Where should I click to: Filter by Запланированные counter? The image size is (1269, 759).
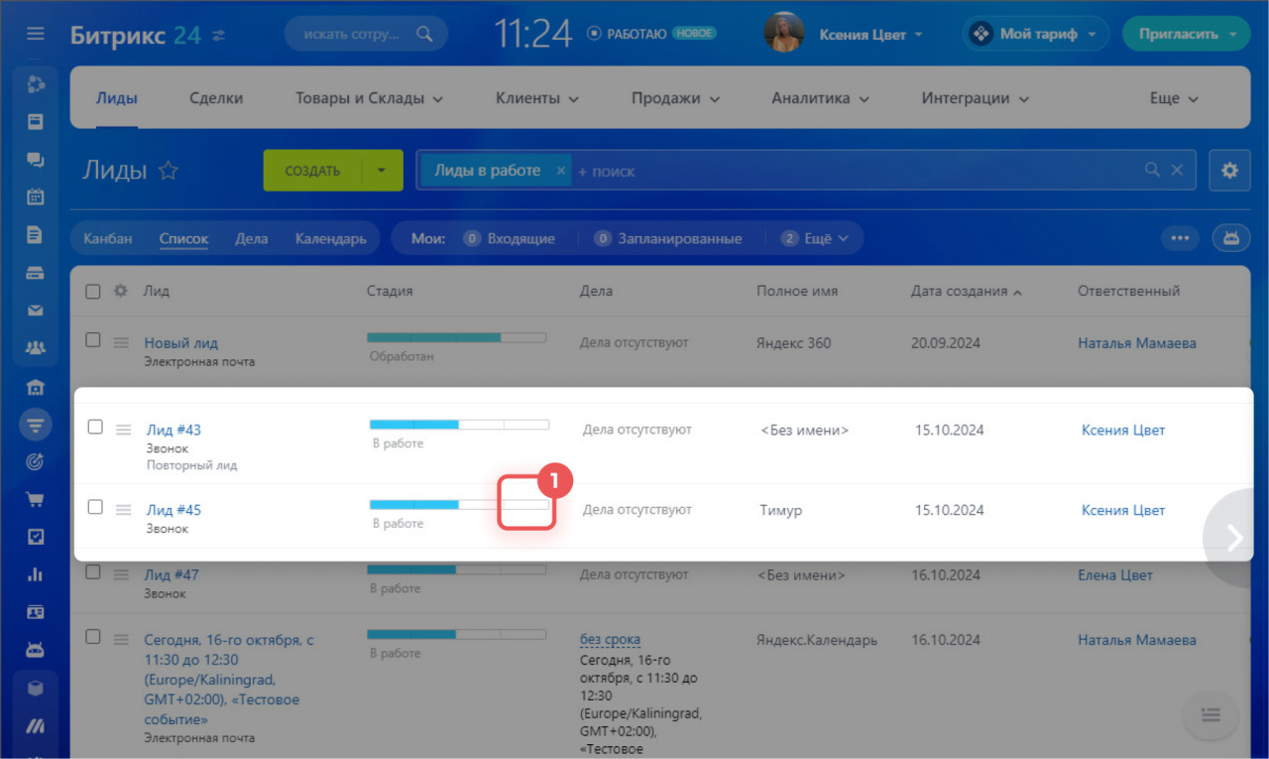668,238
